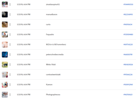
Task: Open the vertical dots menu for Mirko Vitali
Action: click(10, 65)
